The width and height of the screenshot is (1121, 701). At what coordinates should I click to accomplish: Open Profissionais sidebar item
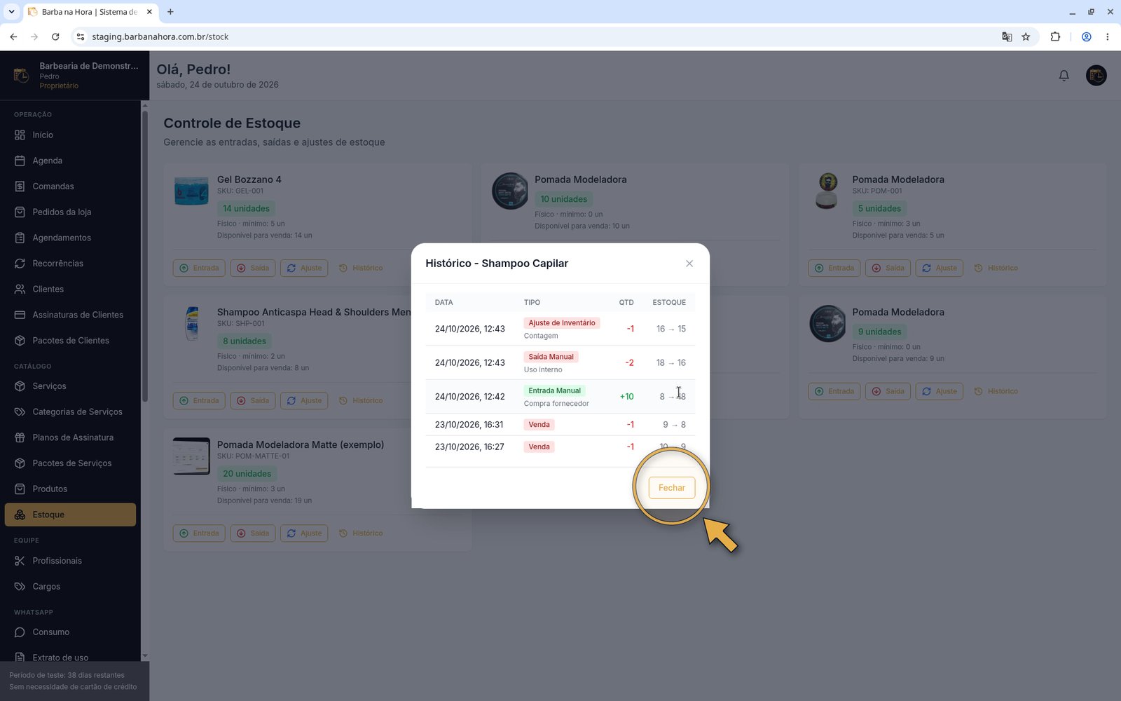coord(70,561)
